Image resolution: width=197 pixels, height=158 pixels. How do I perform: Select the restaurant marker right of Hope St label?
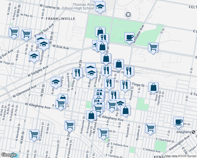[x=106, y=71]
